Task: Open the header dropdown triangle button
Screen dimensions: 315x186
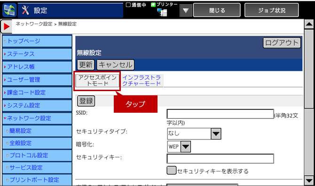Action: point(186,10)
